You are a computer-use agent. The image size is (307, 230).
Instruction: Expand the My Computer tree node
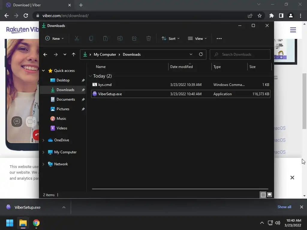coord(43,152)
